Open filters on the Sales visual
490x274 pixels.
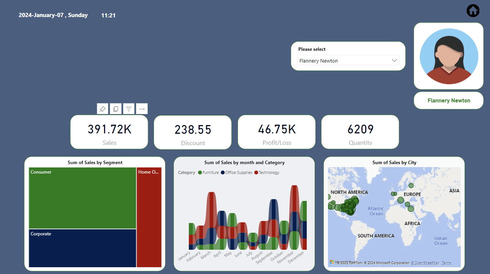pyautogui.click(x=129, y=109)
